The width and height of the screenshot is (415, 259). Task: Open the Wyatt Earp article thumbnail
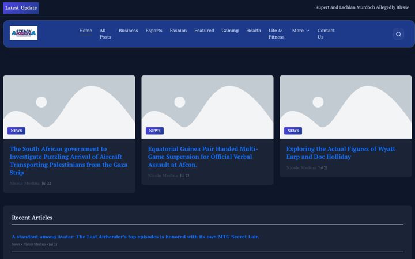coord(346,107)
